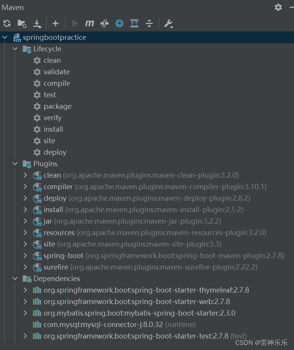Image resolution: width=294 pixels, height=350 pixels.
Task: Collapse all Maven tree nodes
Action: coord(149,23)
